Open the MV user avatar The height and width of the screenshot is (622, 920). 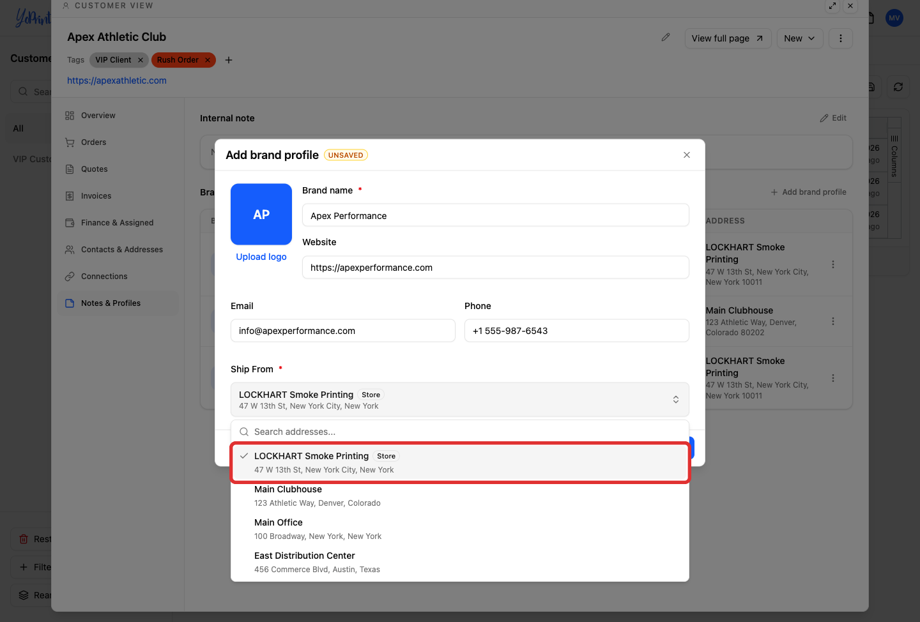point(894,18)
